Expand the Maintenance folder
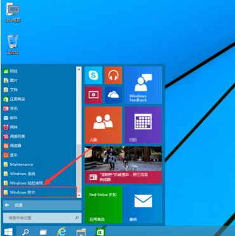The height and width of the screenshot is (236, 235). coord(39,164)
